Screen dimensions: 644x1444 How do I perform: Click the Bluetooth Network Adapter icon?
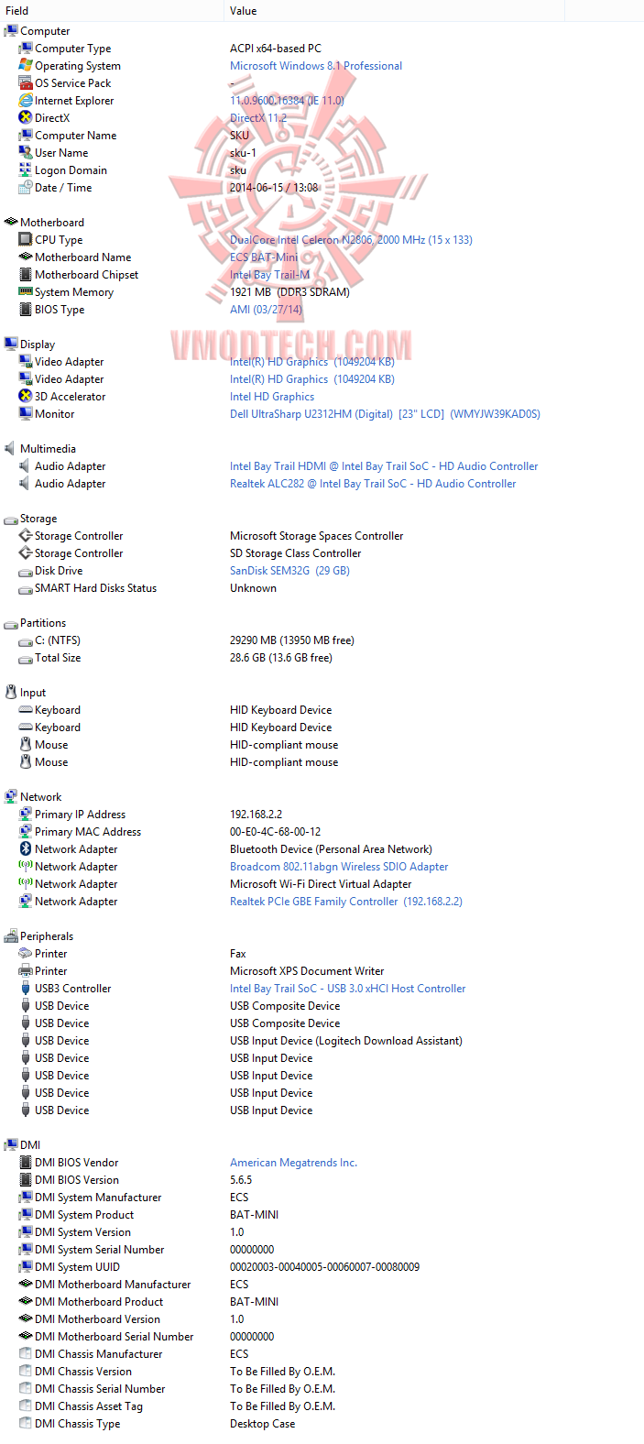coord(26,849)
